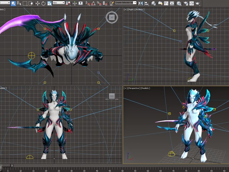The image size is (229, 172).
Task: Toggle the Graphite modeling ribbon
Action: pyautogui.click(x=160, y=3)
